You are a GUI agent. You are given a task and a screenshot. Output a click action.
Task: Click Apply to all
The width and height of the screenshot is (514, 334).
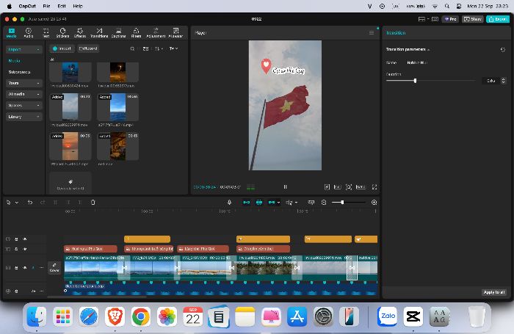494,292
